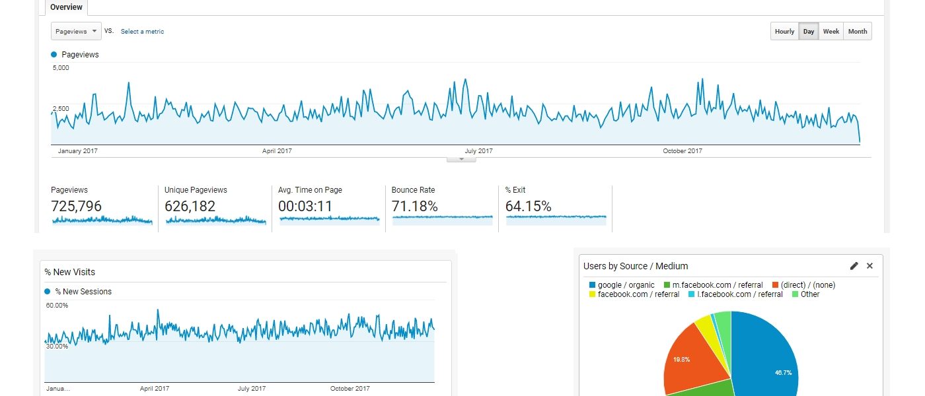The image size is (925, 396).
Task: Click the facebook.com / referral legend swatch
Action: (593, 294)
